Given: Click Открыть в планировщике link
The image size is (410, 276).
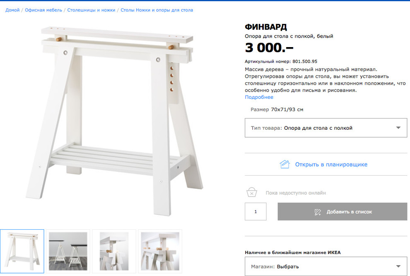Looking at the screenshot, I should (x=331, y=164).
